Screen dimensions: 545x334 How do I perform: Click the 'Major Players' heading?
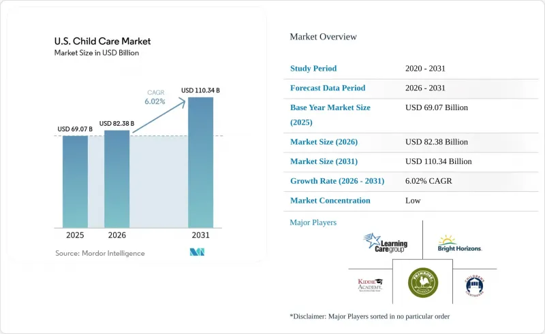[x=313, y=222]
